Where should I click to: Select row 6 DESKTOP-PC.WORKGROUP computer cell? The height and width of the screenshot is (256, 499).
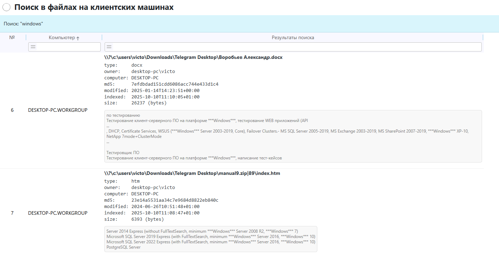coord(58,110)
